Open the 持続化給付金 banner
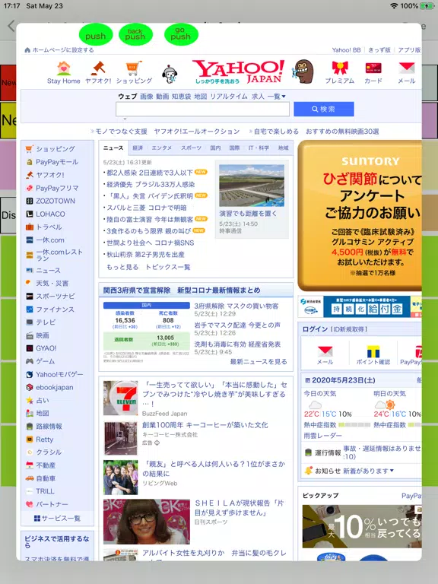 pyautogui.click(x=360, y=307)
